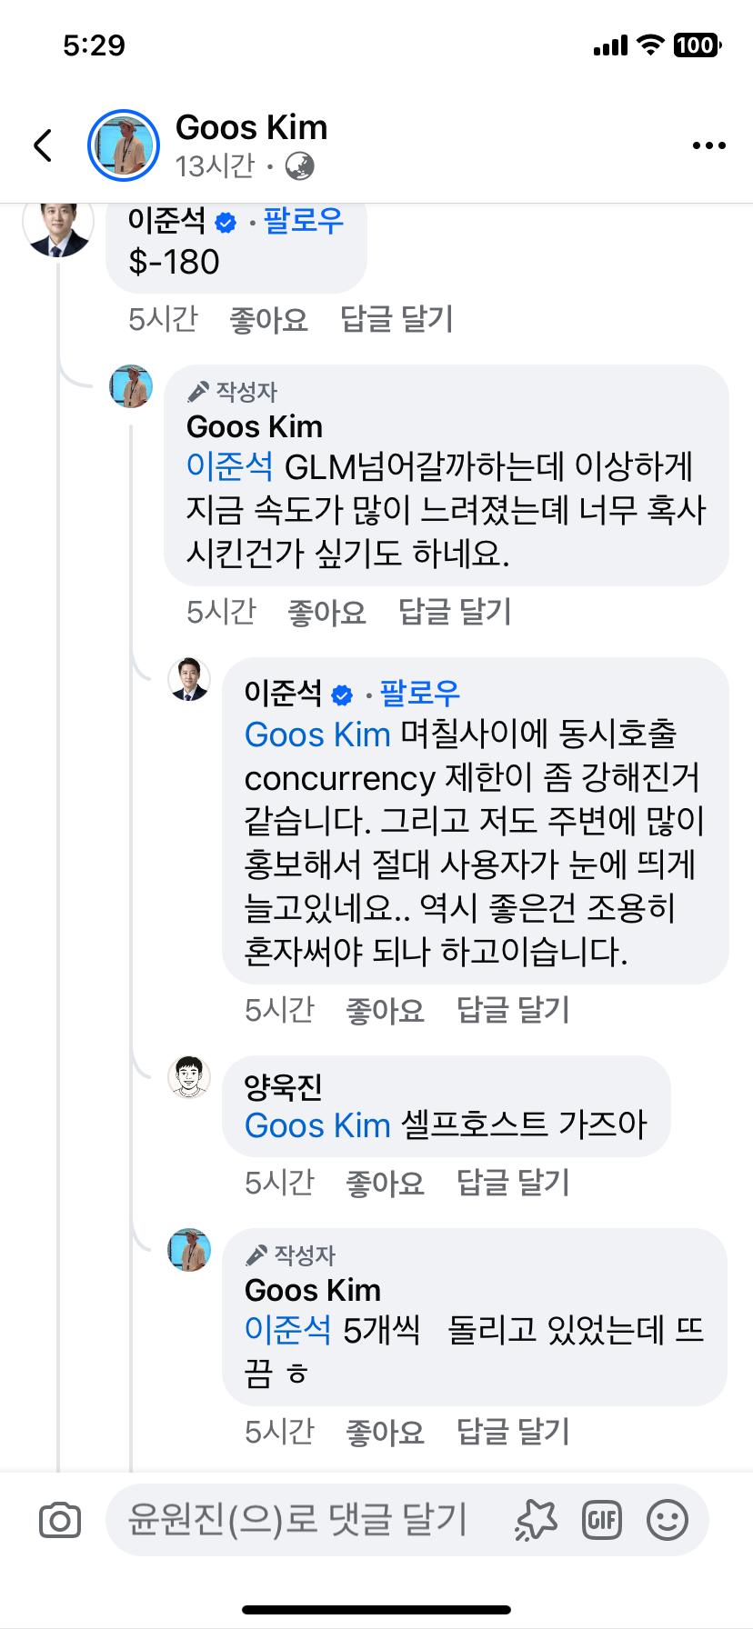Tap the back arrow icon
This screenshot has width=753, height=1629.
[x=43, y=145]
